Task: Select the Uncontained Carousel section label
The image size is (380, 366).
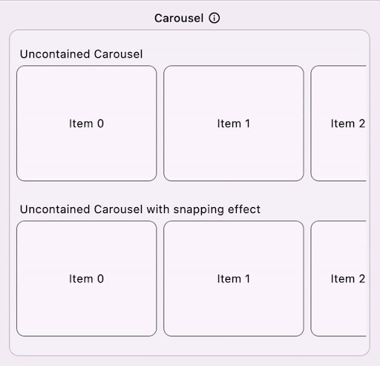Action: (81, 54)
